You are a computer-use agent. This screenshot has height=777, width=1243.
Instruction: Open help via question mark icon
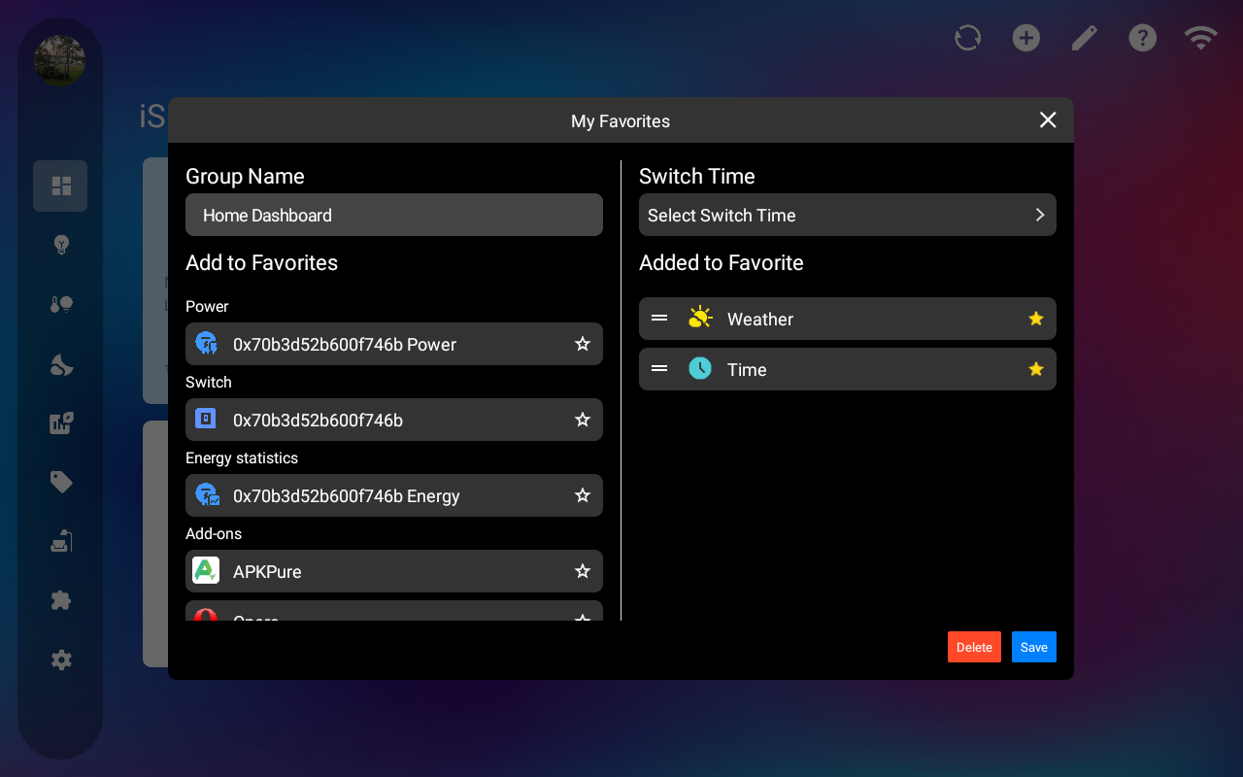coord(1142,38)
